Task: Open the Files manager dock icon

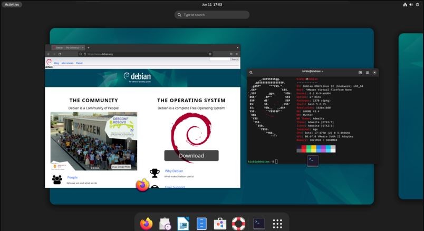Action: (201, 224)
